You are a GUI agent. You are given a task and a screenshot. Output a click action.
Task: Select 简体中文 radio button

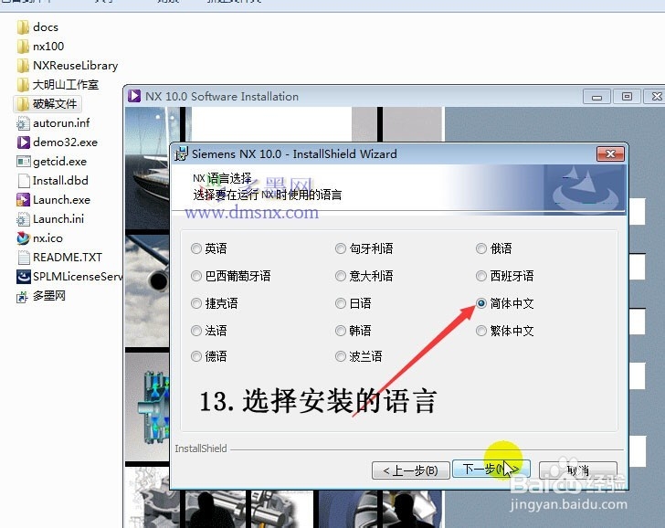click(x=480, y=303)
